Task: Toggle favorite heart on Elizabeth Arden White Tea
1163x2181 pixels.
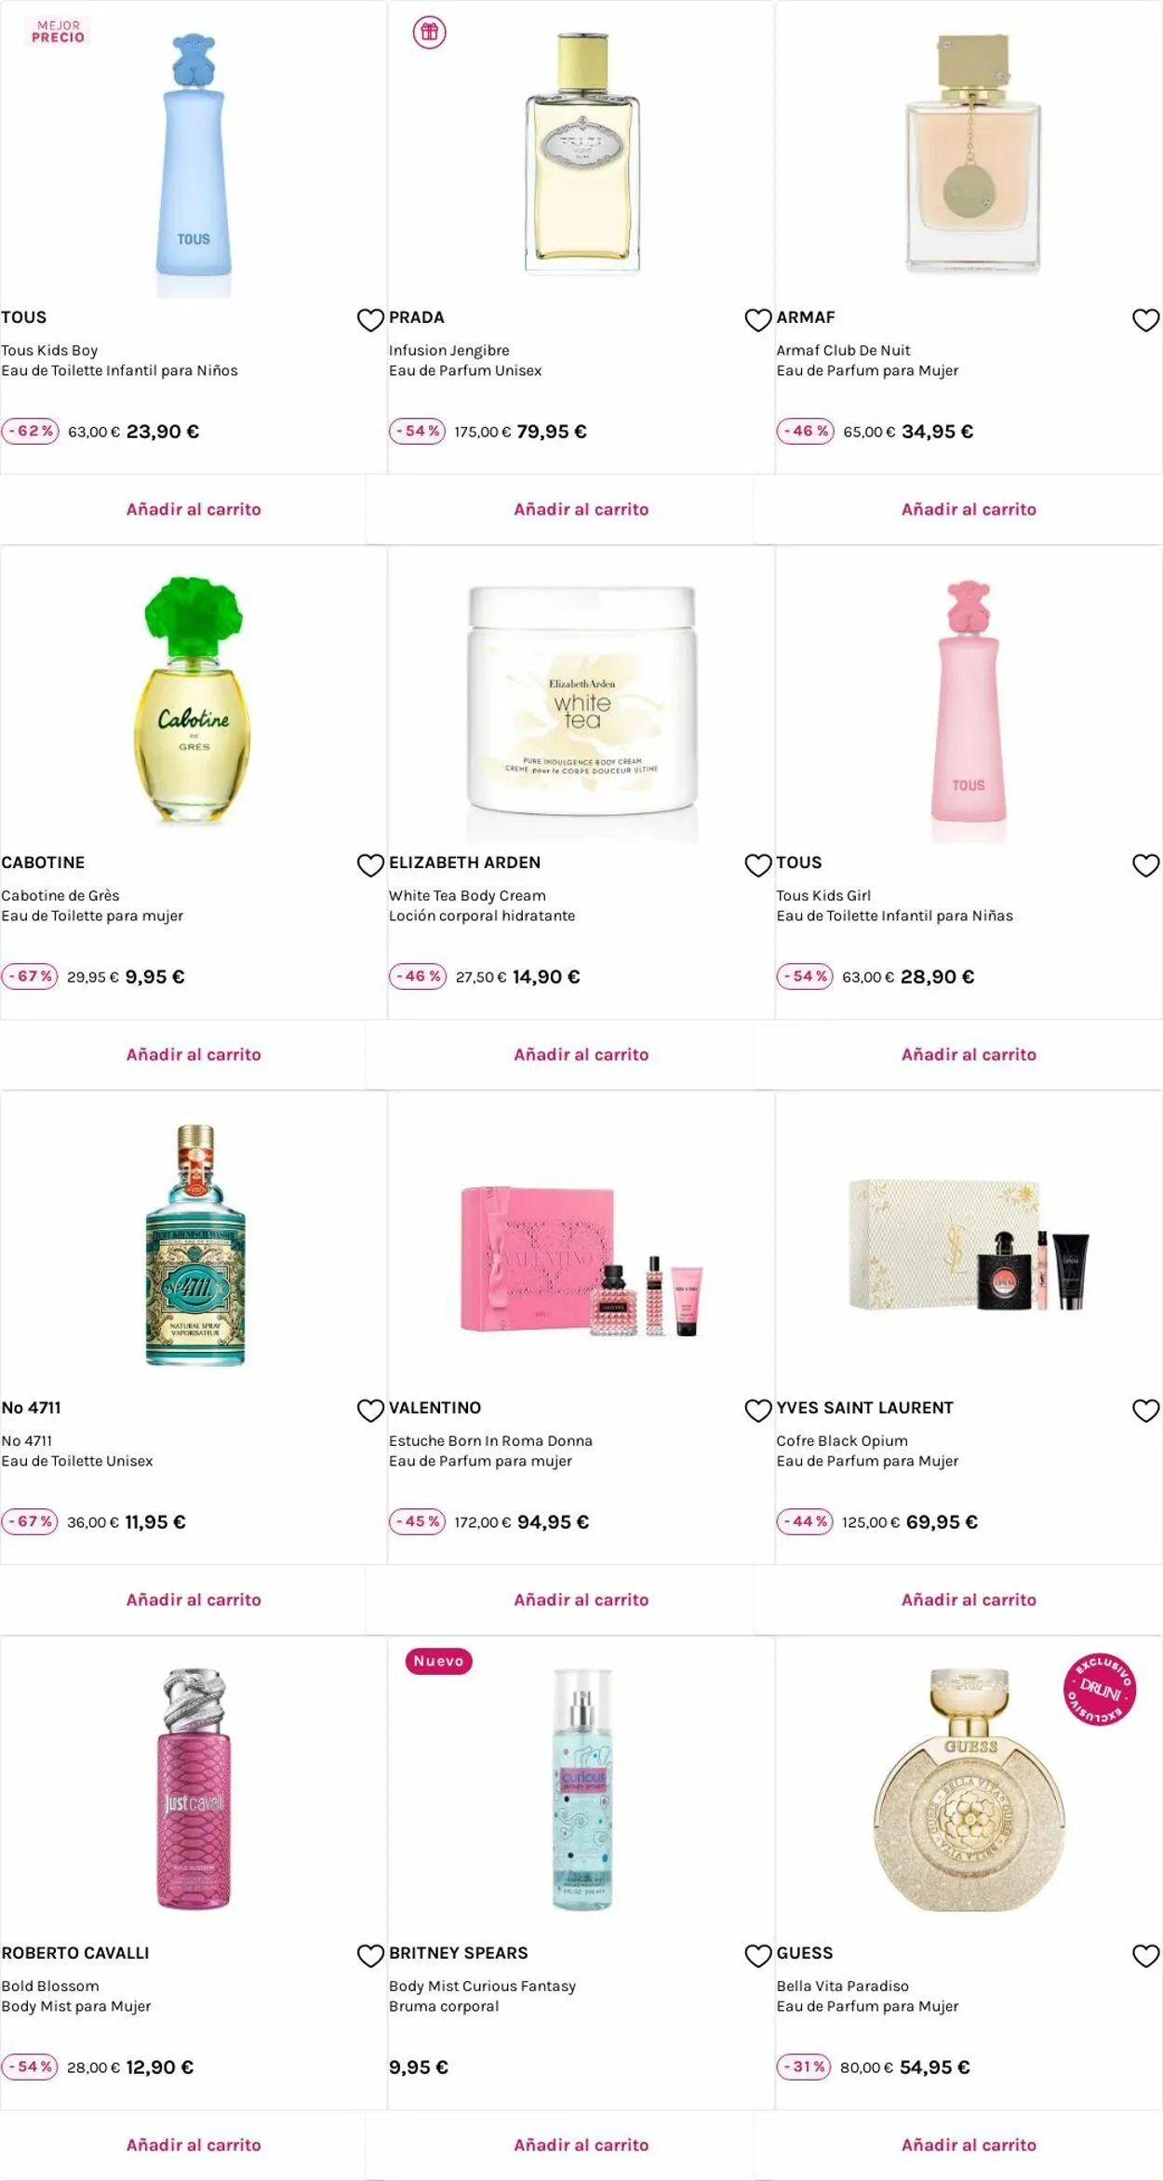Action: 758,865
